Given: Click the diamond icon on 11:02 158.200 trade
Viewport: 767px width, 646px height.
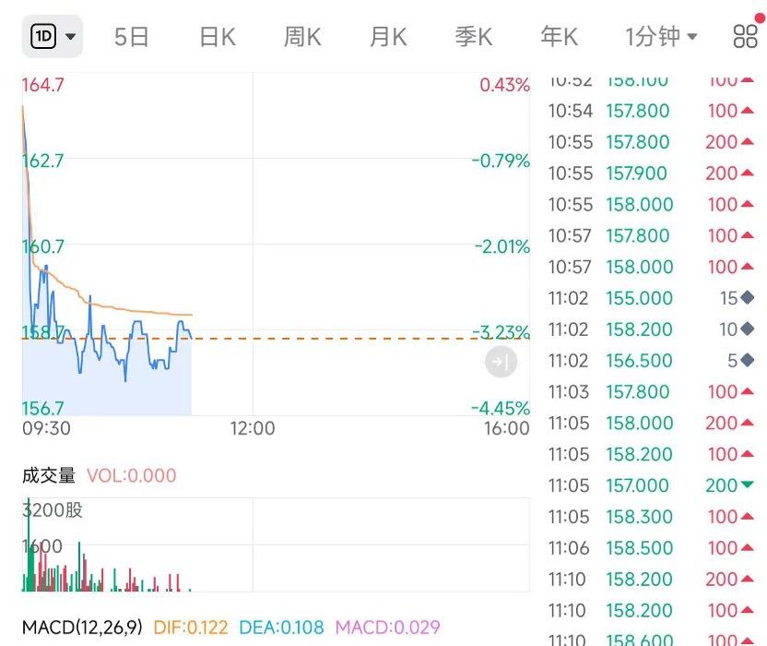Looking at the screenshot, I should (x=748, y=329).
